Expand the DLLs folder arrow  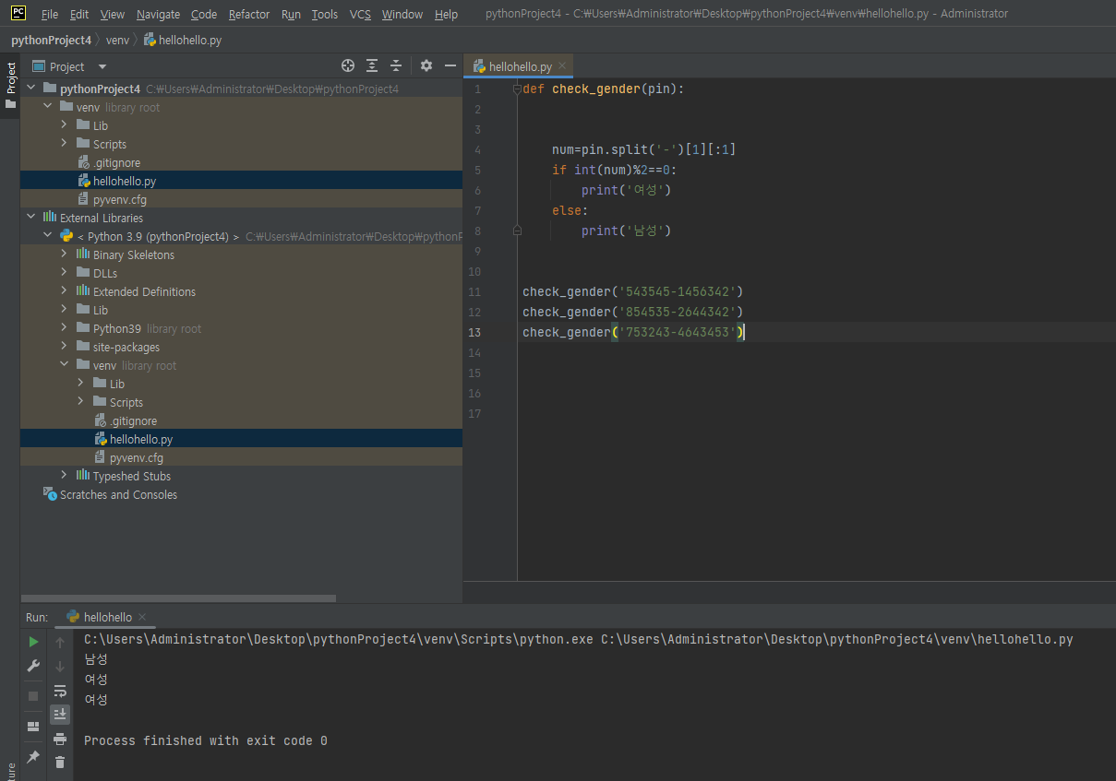64,273
